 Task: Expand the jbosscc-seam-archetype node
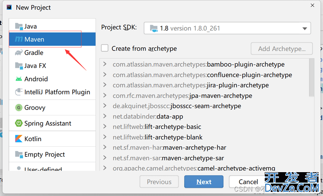[105, 106]
